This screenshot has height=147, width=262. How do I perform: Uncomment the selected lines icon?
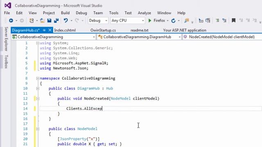point(224,21)
